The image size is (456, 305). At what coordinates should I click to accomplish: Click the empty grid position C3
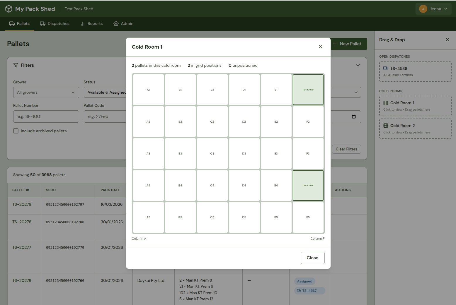[212, 154]
